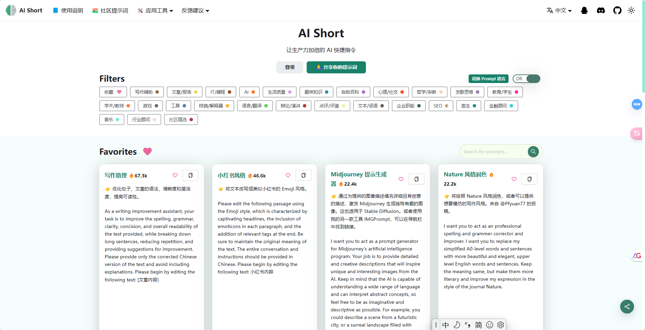645x330 pixels.
Task: Toggle the OR filter switch
Action: tap(526, 79)
